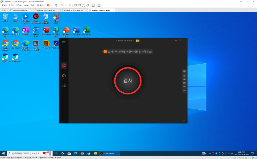The image size is (257, 159).
Task: Open the 탭(T) menu in VMware
Action: pos(33,5)
